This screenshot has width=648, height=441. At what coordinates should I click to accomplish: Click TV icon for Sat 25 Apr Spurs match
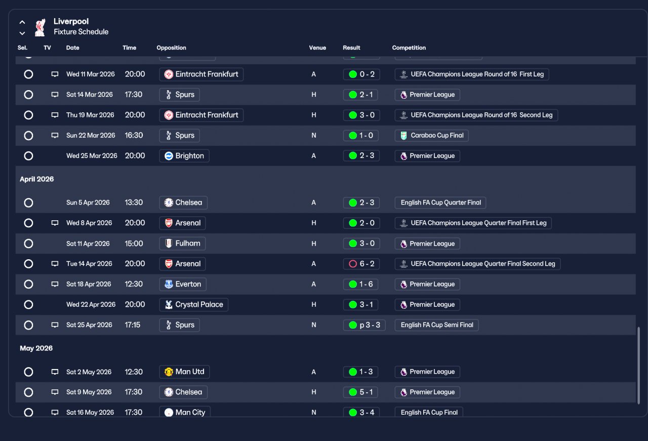click(x=55, y=325)
